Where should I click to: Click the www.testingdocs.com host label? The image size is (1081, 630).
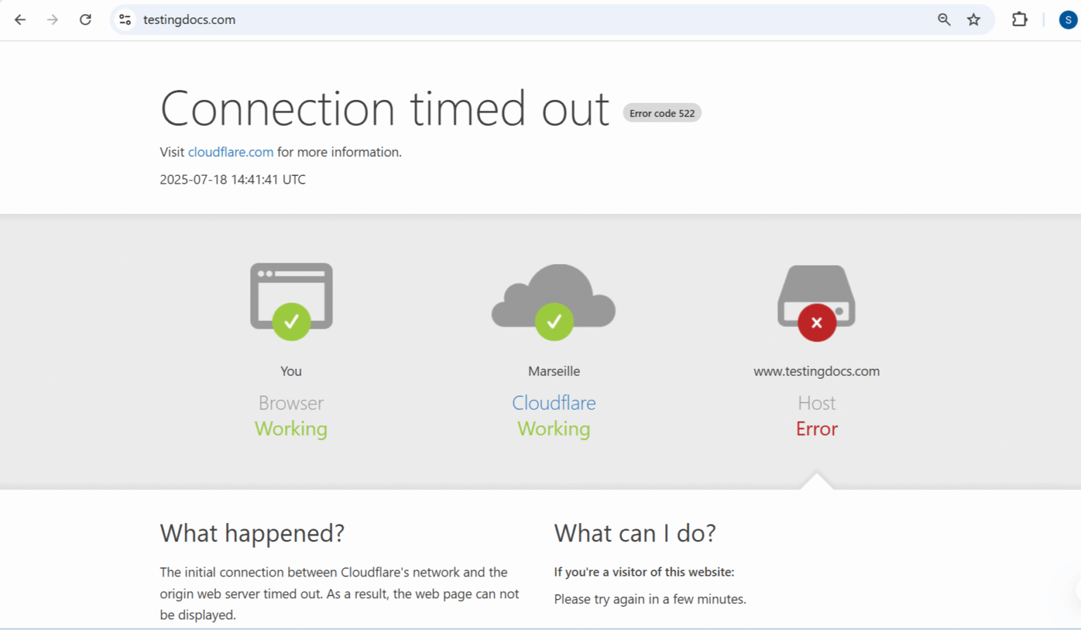point(816,371)
